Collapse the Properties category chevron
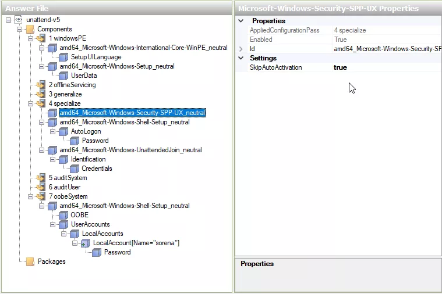This screenshot has height=294, width=442. click(x=241, y=21)
